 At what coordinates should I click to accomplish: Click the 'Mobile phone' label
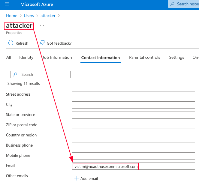pos(18,155)
